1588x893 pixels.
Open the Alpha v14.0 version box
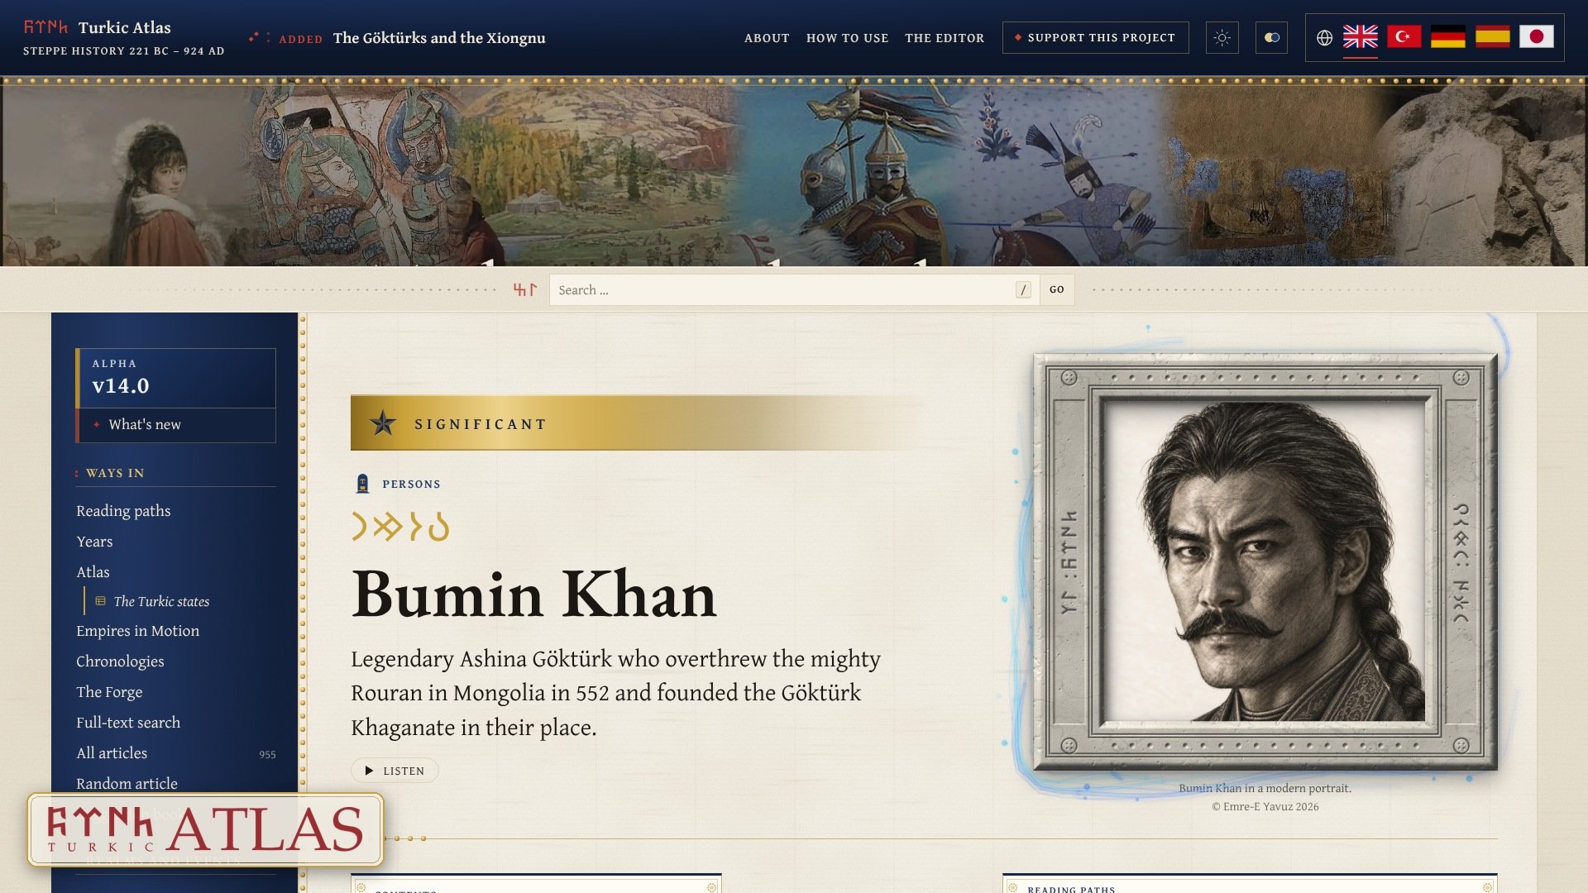coord(175,378)
